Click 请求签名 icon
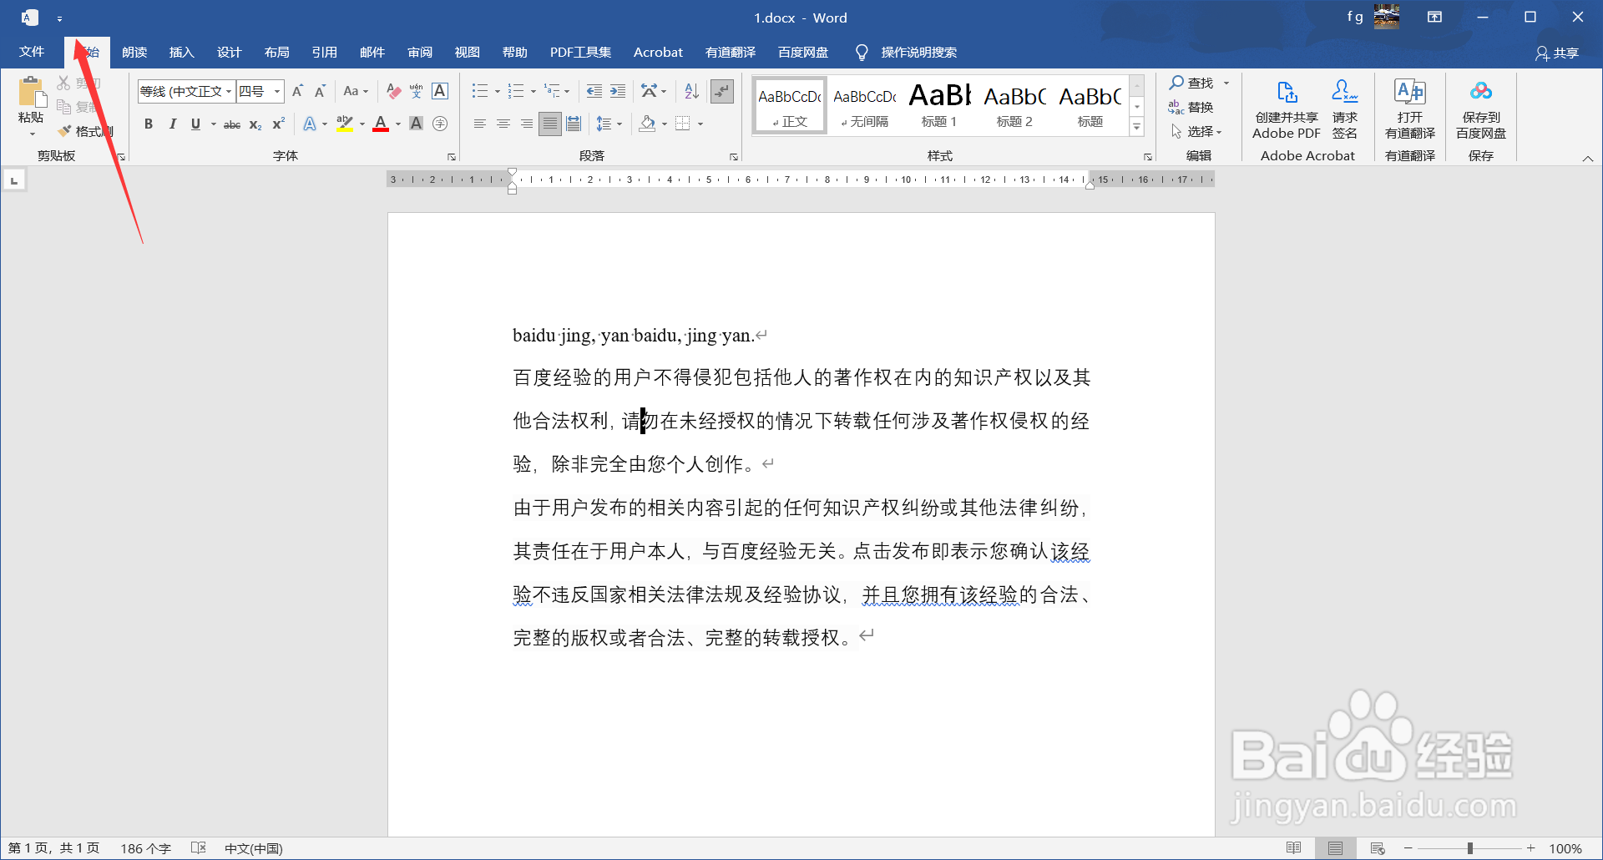This screenshot has width=1603, height=860. click(1344, 109)
